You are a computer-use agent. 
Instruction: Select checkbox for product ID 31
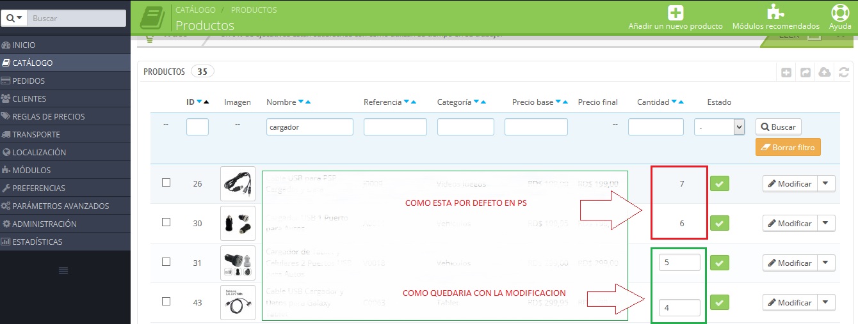tap(166, 262)
